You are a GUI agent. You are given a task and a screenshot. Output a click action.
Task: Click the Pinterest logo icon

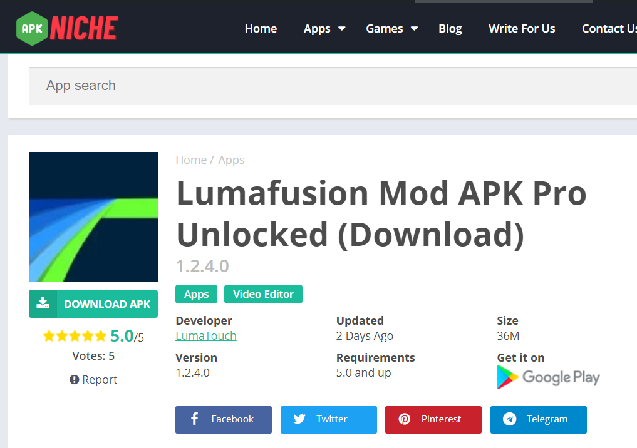point(404,419)
